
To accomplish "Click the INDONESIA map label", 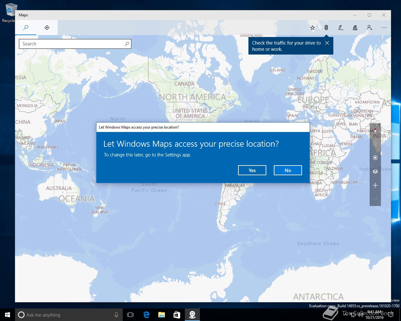I will click(41, 165).
